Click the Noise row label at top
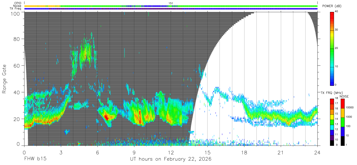Screen dimensions: 357x165 click(x=17, y=6)
